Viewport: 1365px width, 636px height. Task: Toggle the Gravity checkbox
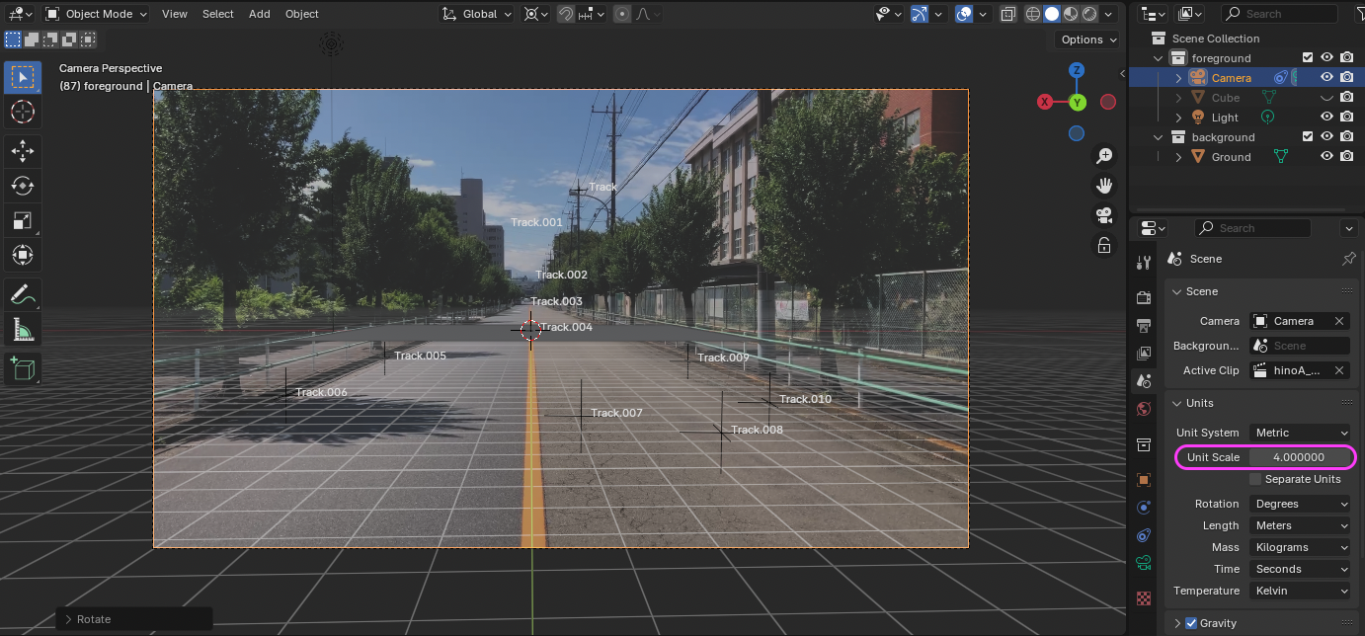(1190, 623)
